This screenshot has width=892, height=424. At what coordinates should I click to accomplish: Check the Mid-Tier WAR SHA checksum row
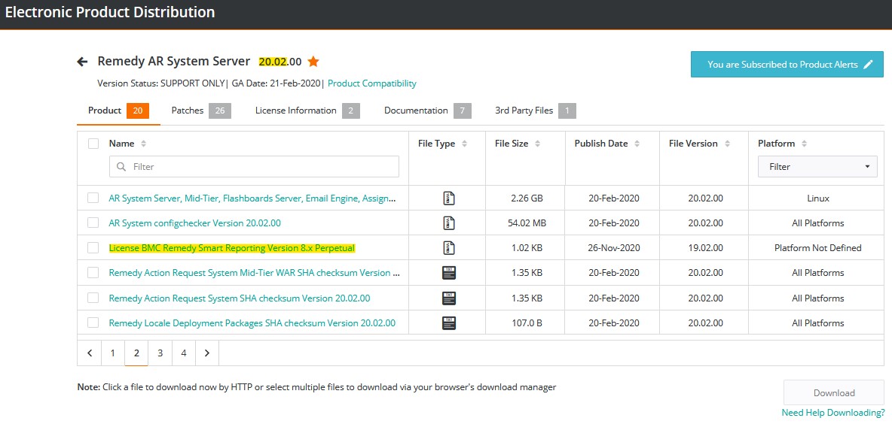click(93, 273)
